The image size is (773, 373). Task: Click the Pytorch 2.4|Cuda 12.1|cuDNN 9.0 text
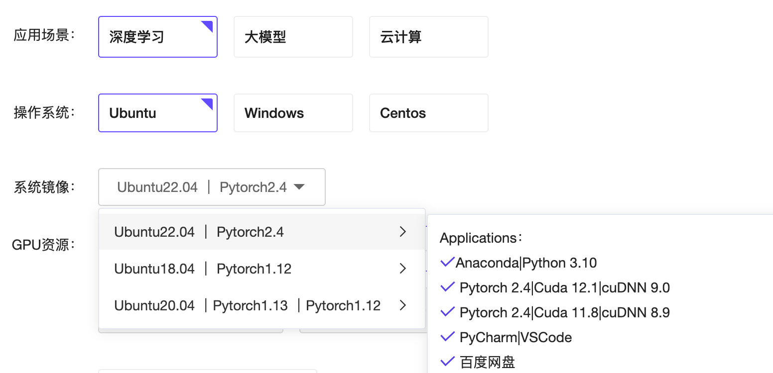[564, 287]
